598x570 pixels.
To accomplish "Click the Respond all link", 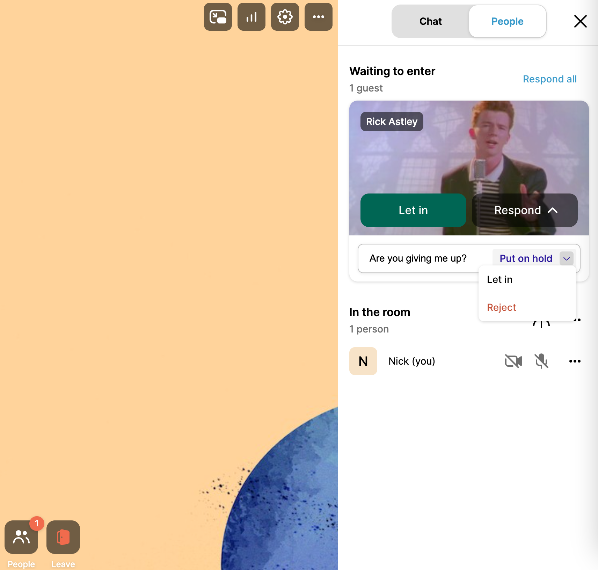I will [x=549, y=79].
